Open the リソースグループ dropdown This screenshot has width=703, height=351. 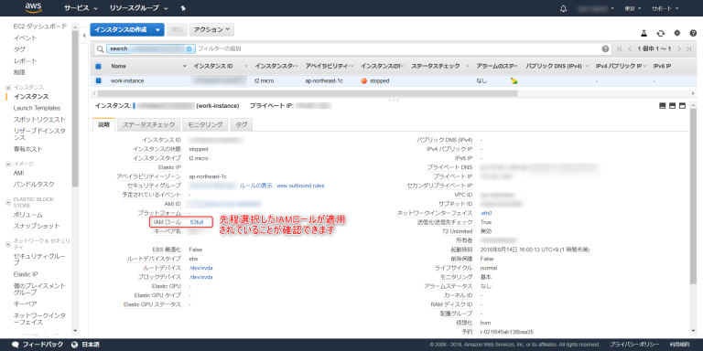tap(138, 8)
